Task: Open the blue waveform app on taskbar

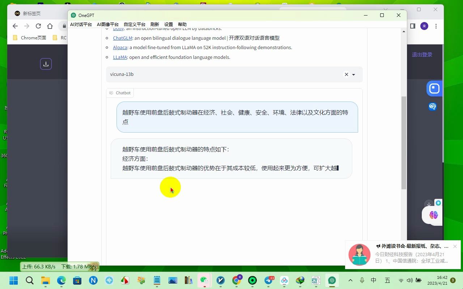Action: (x=109, y=280)
